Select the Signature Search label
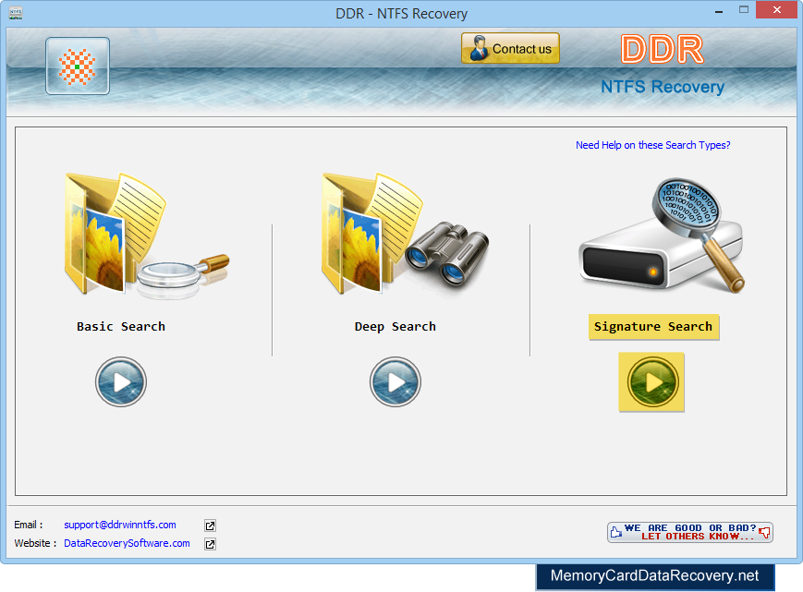803x592 pixels. 653,326
